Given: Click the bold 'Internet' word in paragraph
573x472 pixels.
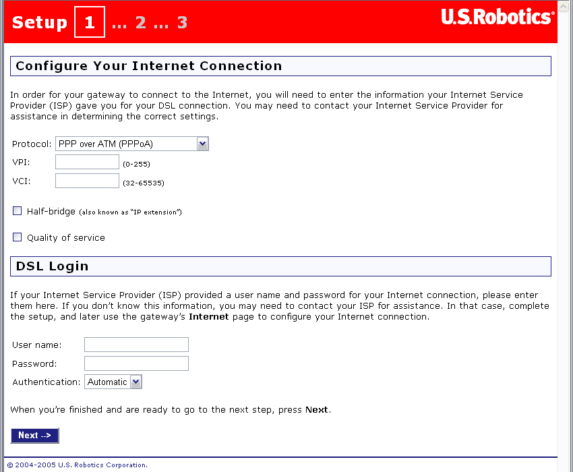Looking at the screenshot, I should pyautogui.click(x=209, y=317).
